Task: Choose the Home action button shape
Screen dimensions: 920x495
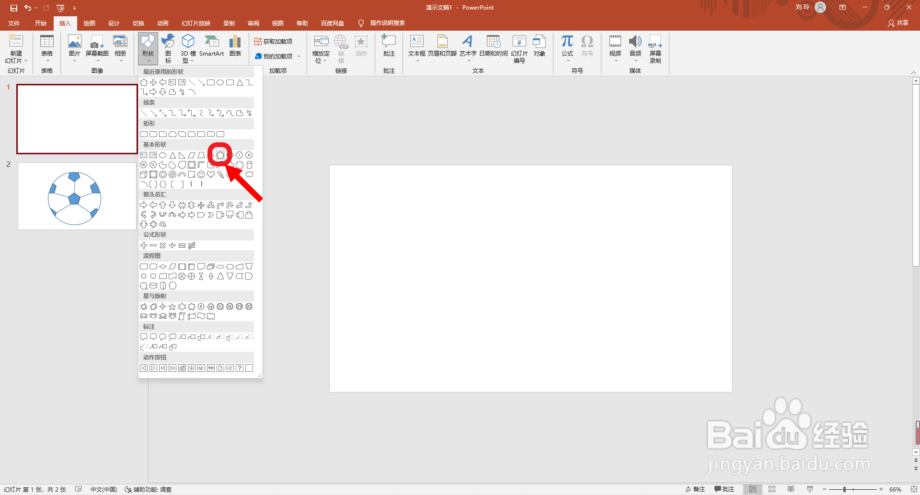Action: tap(182, 368)
